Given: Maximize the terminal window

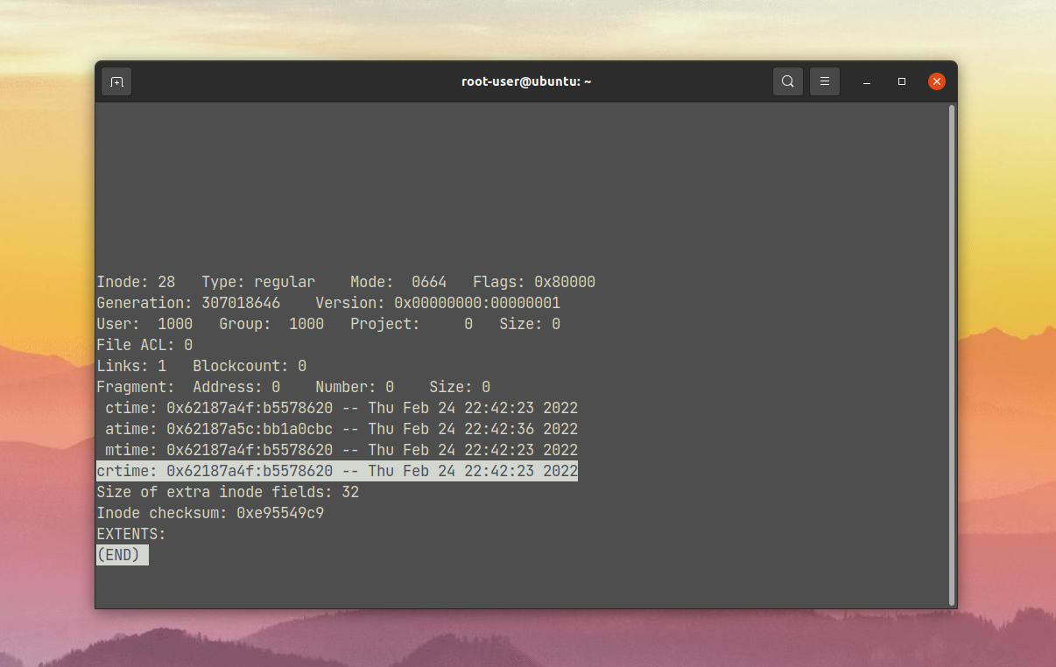Looking at the screenshot, I should click(902, 81).
